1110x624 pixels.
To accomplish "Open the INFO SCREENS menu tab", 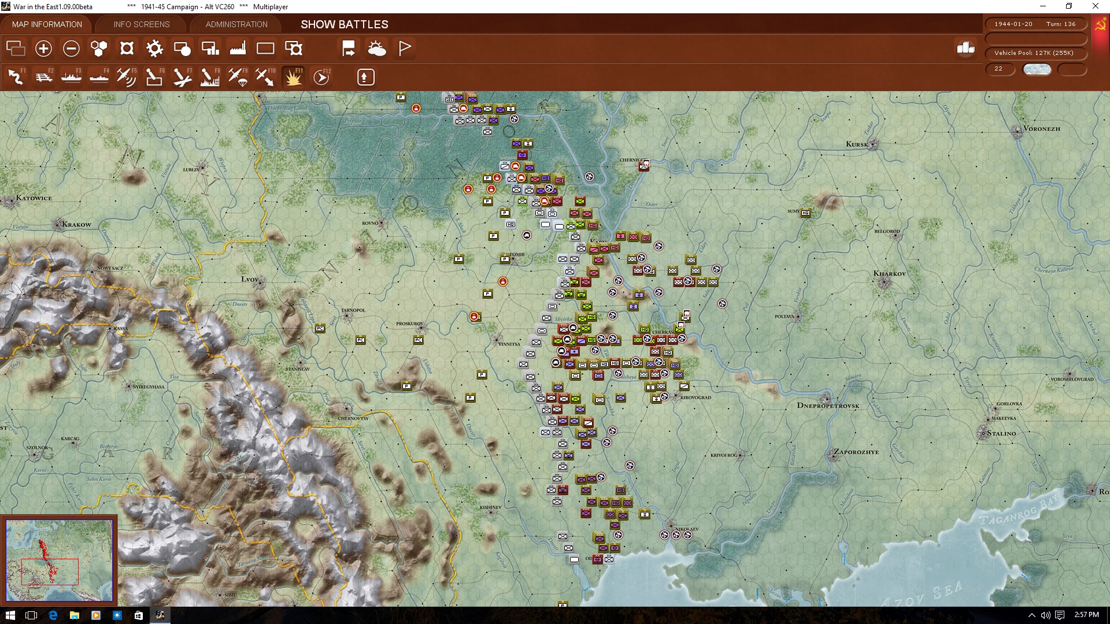I will tap(141, 24).
